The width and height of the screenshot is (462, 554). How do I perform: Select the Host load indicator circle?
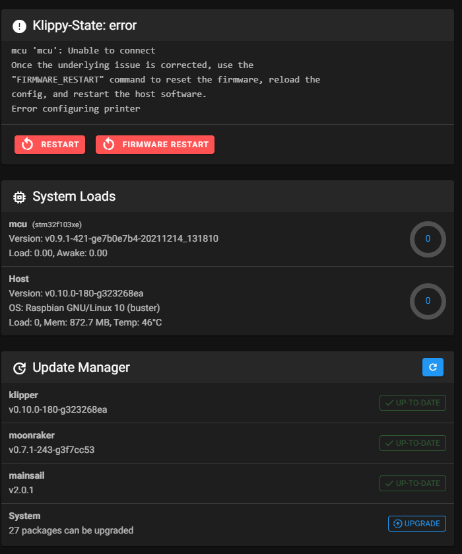428,301
